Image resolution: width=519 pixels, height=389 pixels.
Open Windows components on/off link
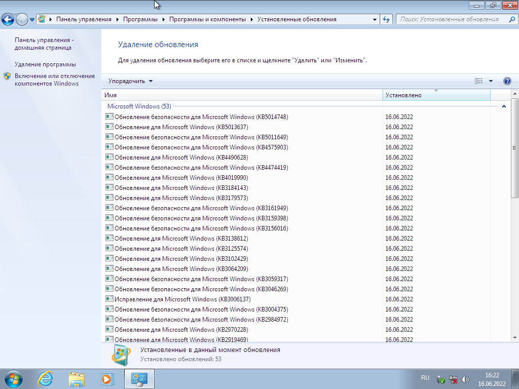55,80
